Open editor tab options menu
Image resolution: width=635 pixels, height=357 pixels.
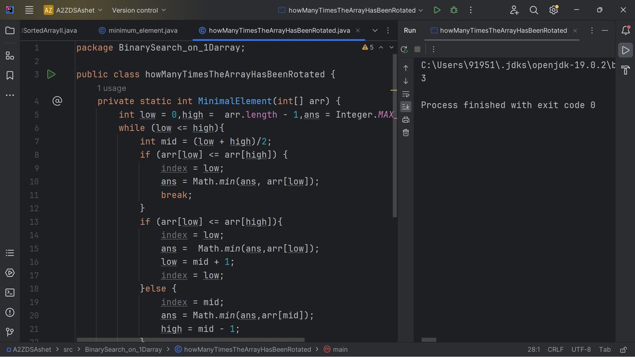point(388,30)
